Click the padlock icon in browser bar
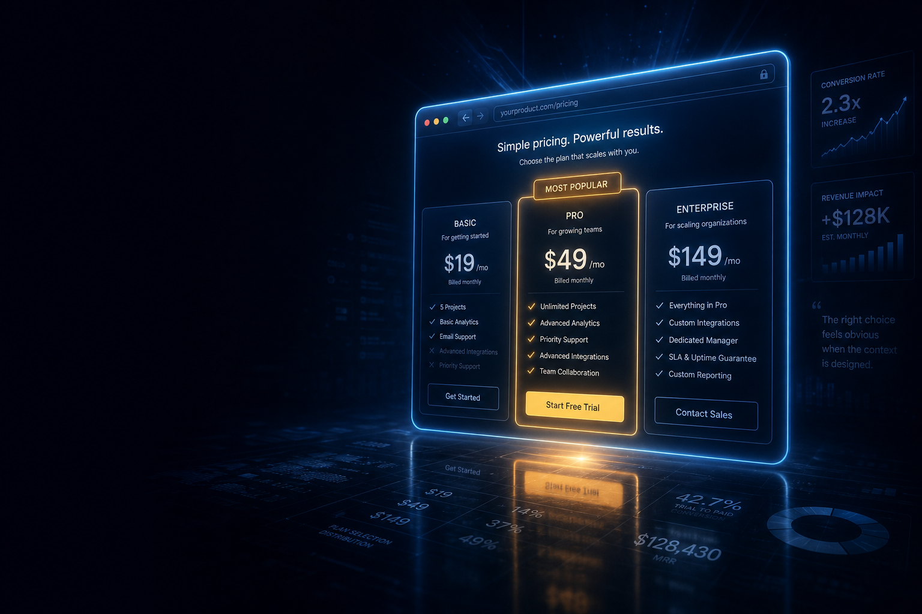This screenshot has height=614, width=922. [764, 74]
